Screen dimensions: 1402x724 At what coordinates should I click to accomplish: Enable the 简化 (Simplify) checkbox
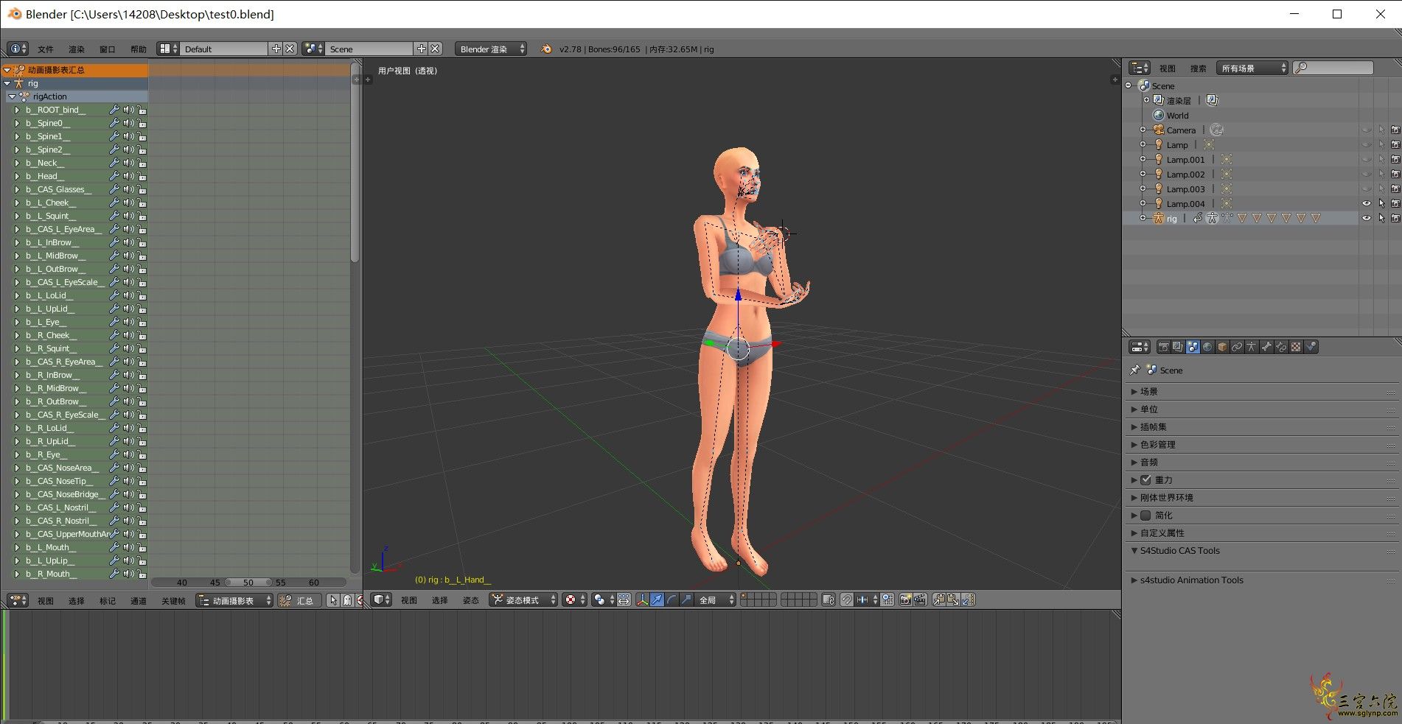[1145, 515]
